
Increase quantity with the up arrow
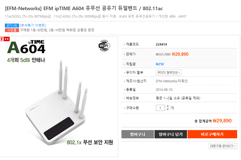click(x=167, y=106)
